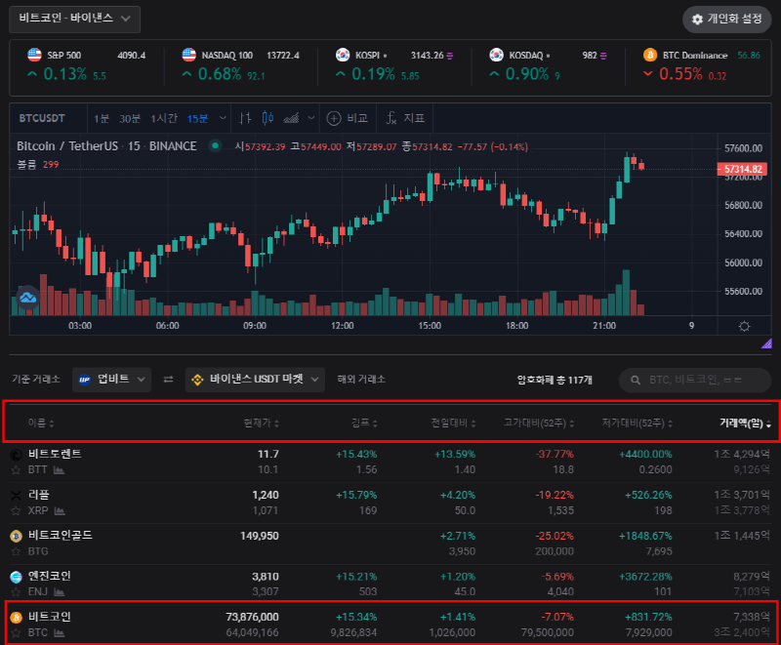
Task: Click the search magnifier icon
Action: 636,380
